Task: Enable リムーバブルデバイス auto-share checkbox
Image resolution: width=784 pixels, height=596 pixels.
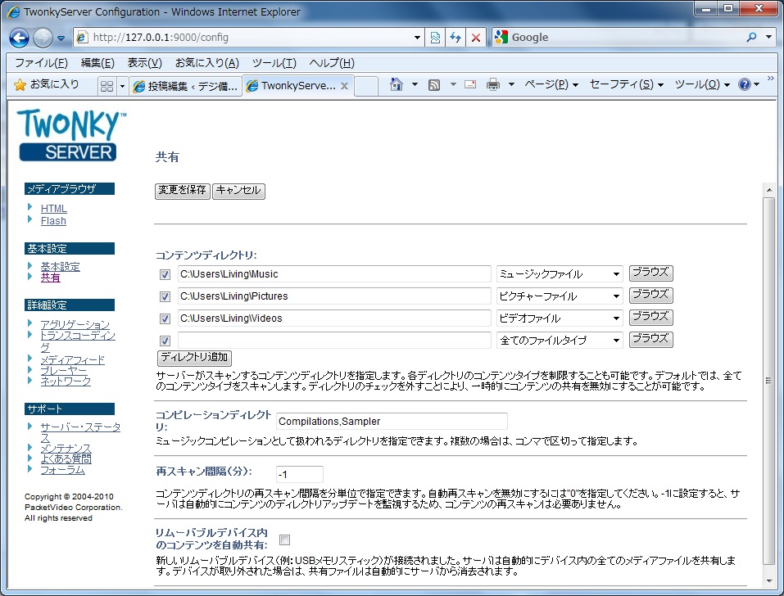Action: [x=284, y=540]
